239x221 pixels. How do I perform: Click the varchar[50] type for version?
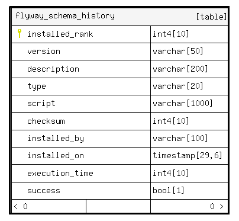[178, 52]
